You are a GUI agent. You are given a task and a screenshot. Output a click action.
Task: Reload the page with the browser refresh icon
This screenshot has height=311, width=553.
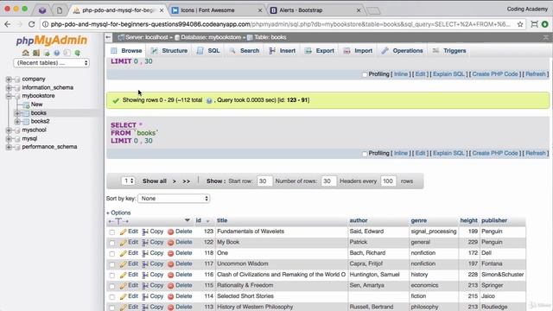pos(31,24)
